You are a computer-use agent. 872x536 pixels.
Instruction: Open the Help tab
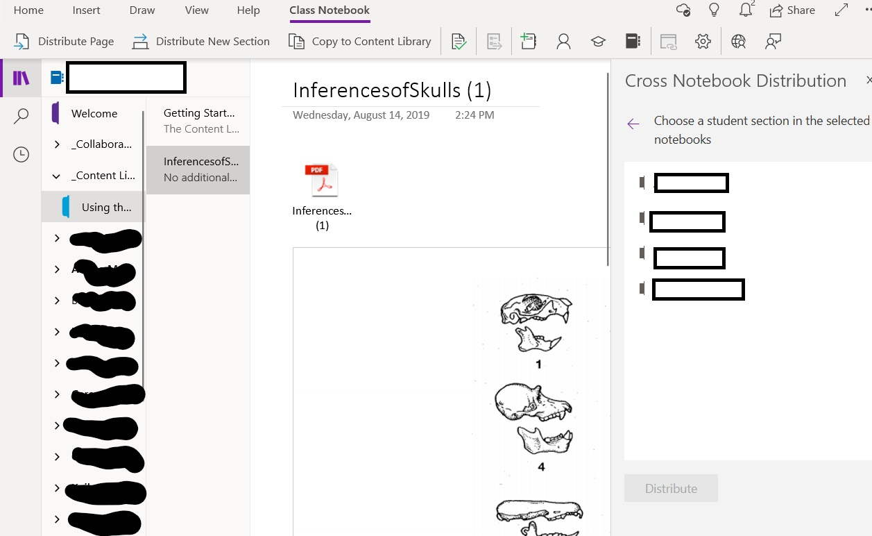pos(248,10)
